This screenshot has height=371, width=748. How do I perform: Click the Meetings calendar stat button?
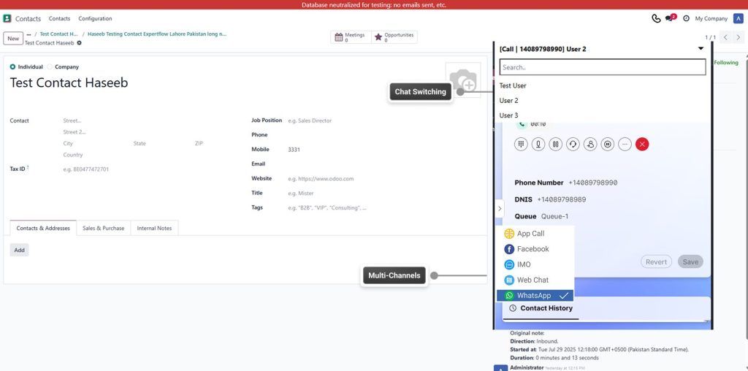(x=350, y=37)
